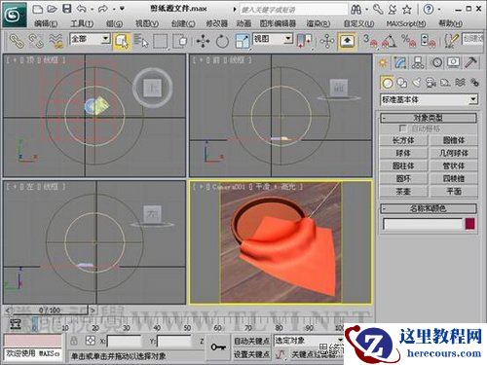Select the Geometry category icon

tap(387, 83)
